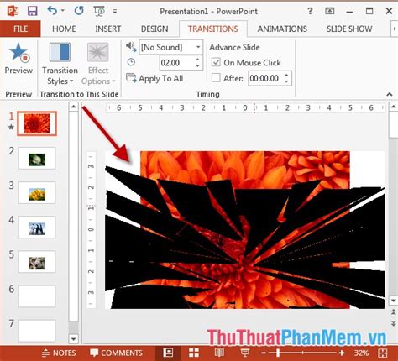Click the Save icon in quick access toolbar
Image resolution: width=398 pixels, height=361 pixels.
click(33, 11)
